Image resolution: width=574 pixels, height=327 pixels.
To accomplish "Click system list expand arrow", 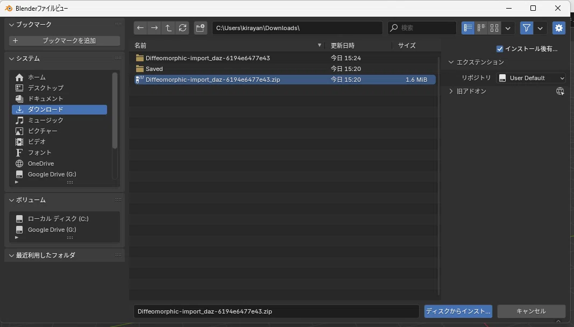I will (17, 182).
